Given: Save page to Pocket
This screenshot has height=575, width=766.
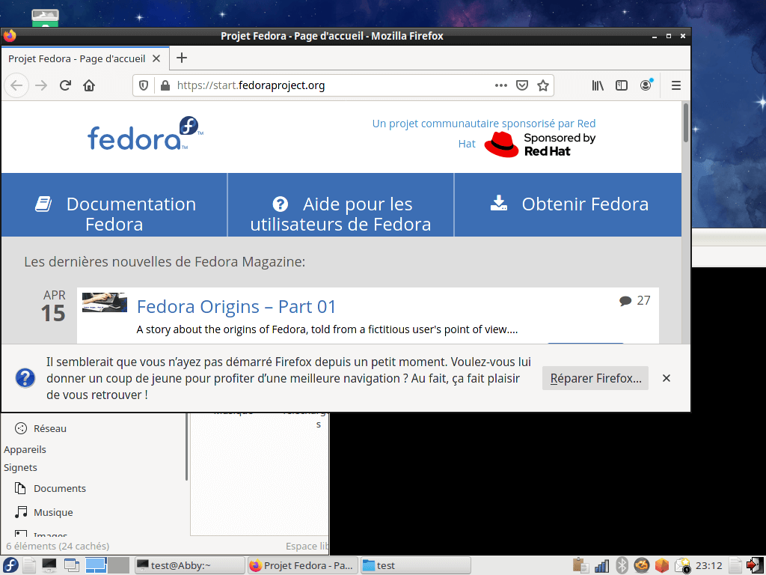Looking at the screenshot, I should click(x=522, y=85).
